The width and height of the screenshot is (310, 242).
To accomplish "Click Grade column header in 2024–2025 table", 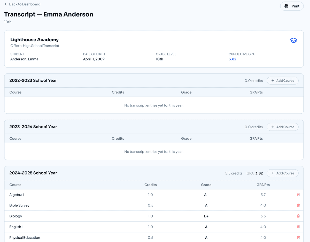I will [x=206, y=185].
